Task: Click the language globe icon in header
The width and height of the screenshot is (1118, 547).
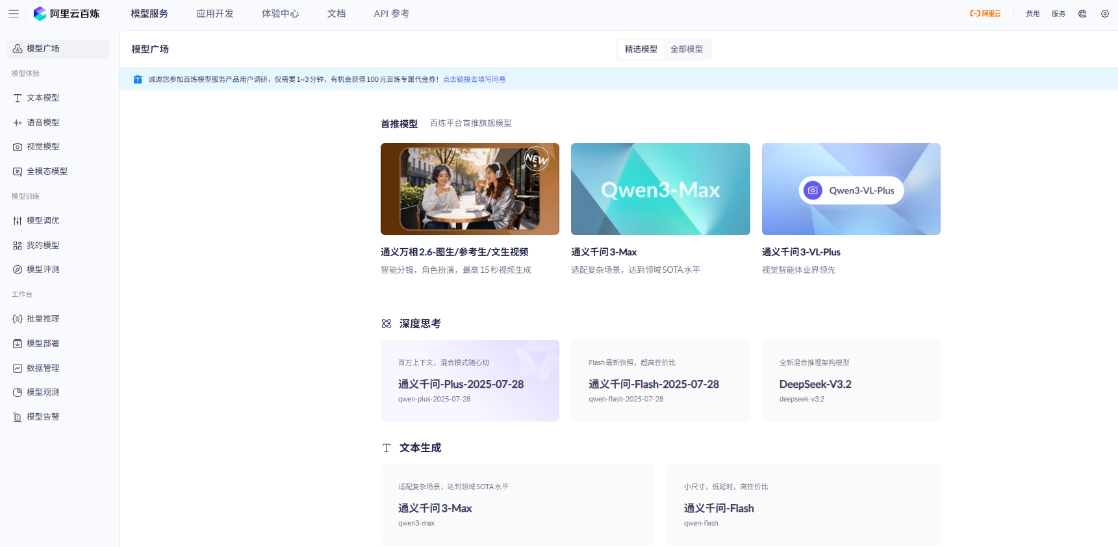Action: pyautogui.click(x=1082, y=14)
